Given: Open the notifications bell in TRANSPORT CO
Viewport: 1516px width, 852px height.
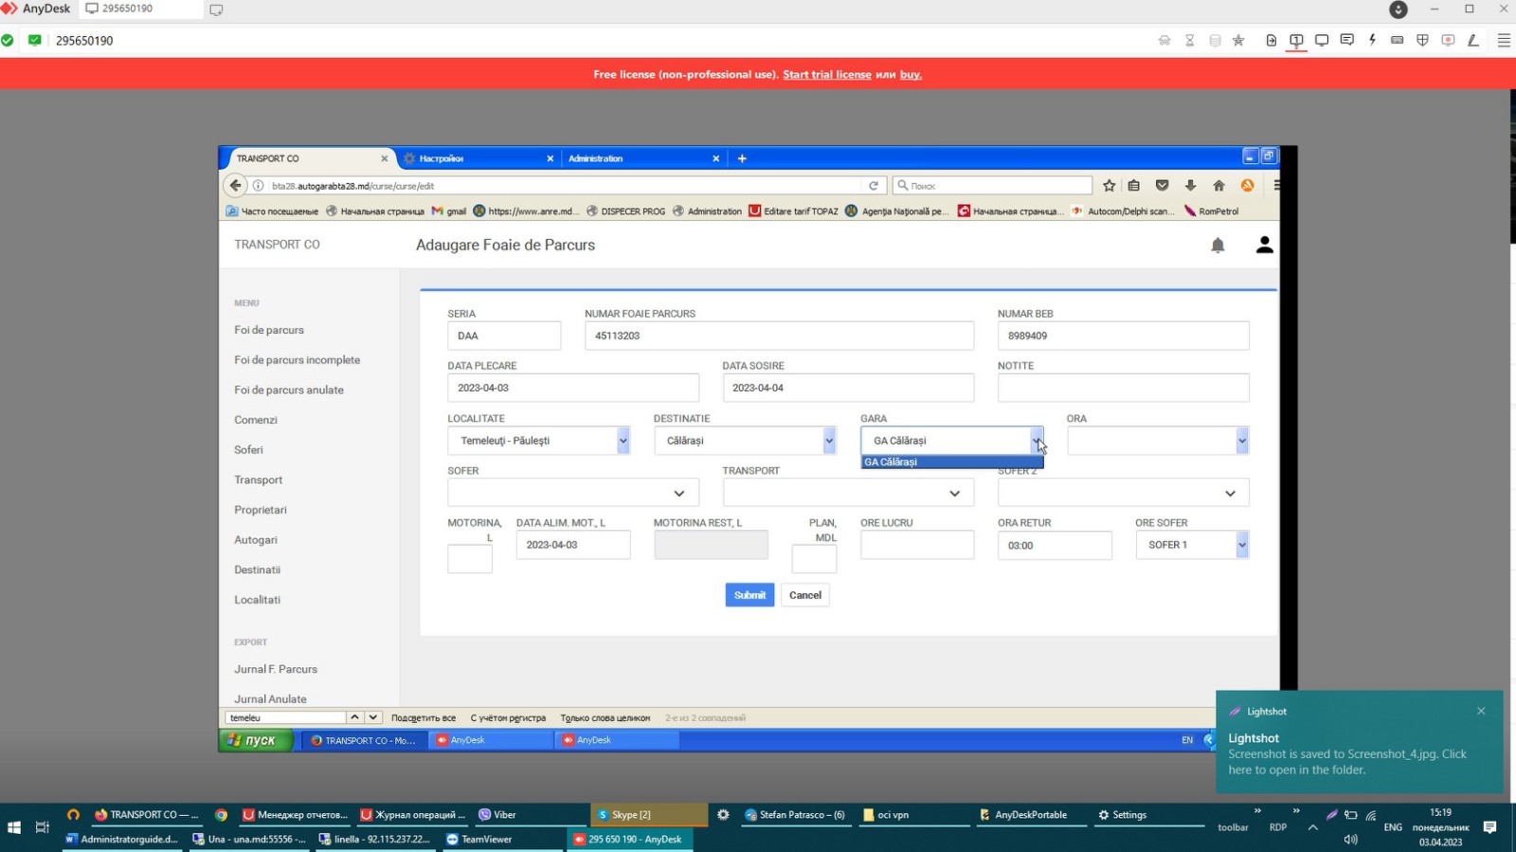Looking at the screenshot, I should coord(1218,245).
